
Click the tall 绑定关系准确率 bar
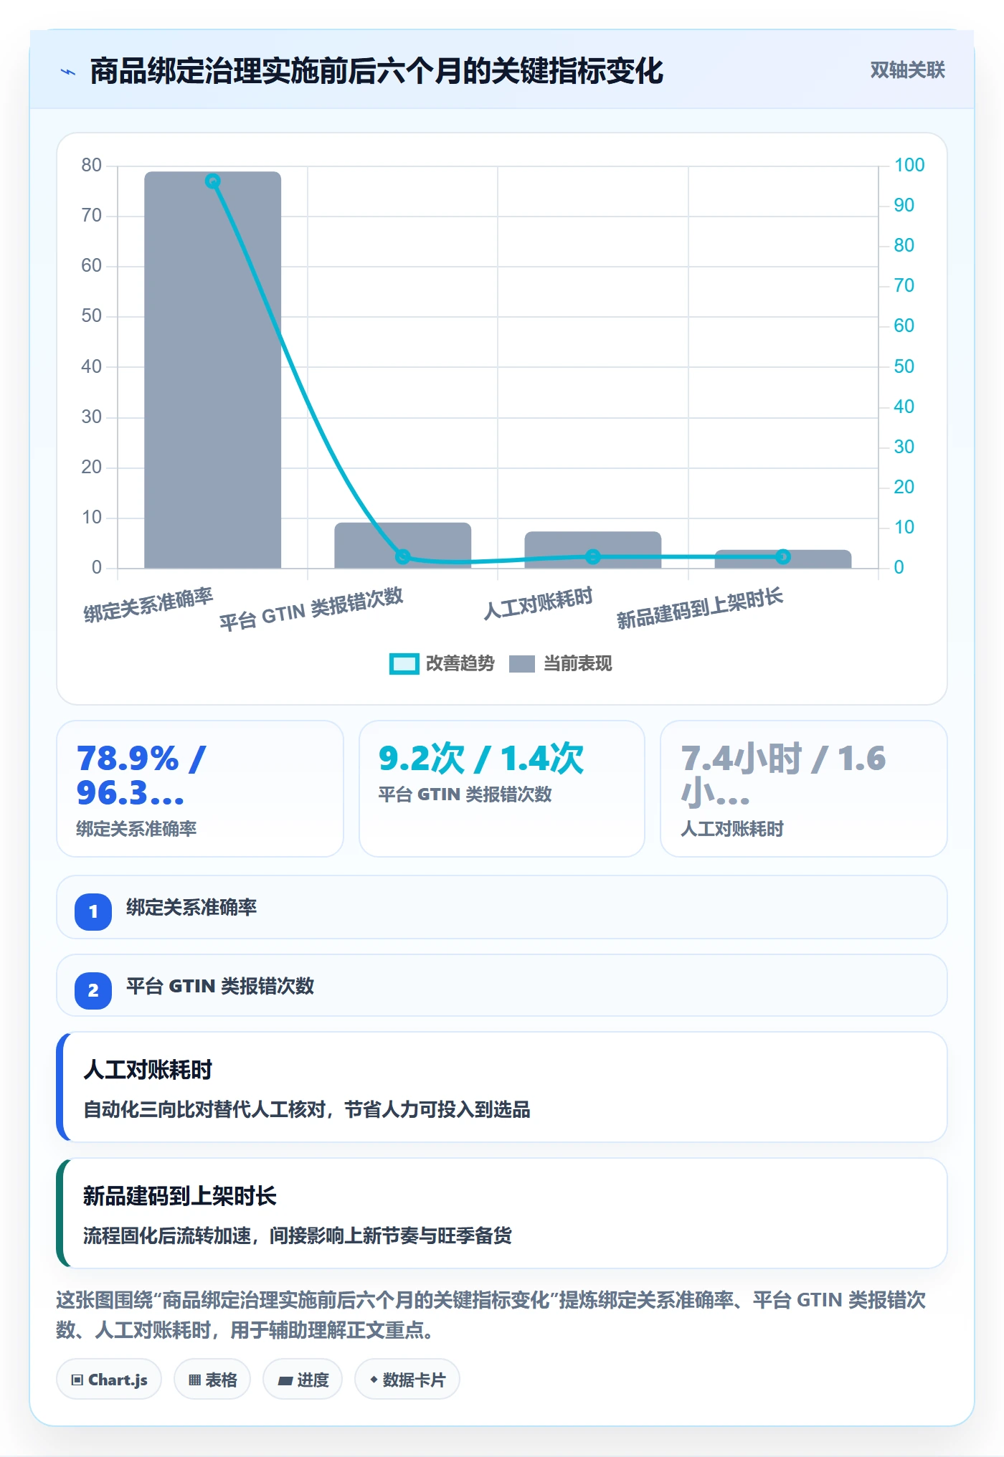(212, 370)
